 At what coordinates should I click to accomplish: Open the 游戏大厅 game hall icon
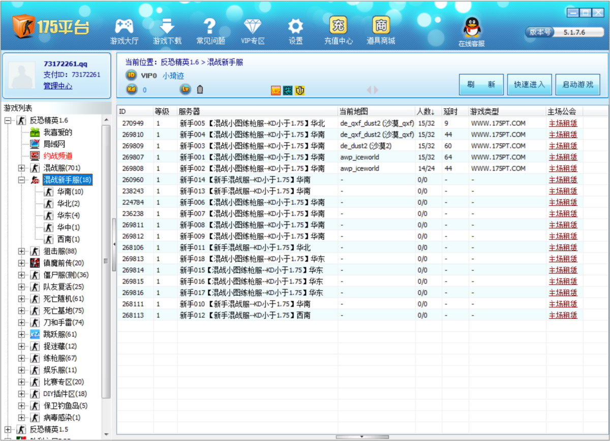coord(124,26)
